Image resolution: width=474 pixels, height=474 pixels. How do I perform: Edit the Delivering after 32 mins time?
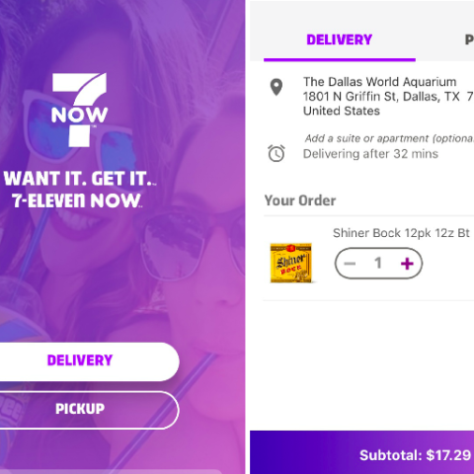coord(370,154)
